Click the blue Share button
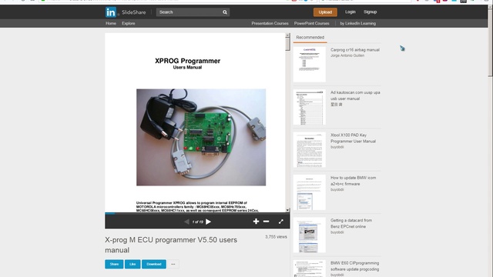This screenshot has height=277, width=493. click(114, 264)
